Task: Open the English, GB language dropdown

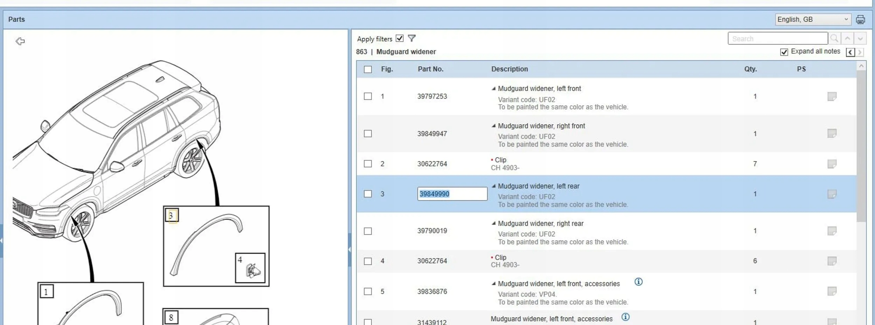Action: (x=813, y=20)
